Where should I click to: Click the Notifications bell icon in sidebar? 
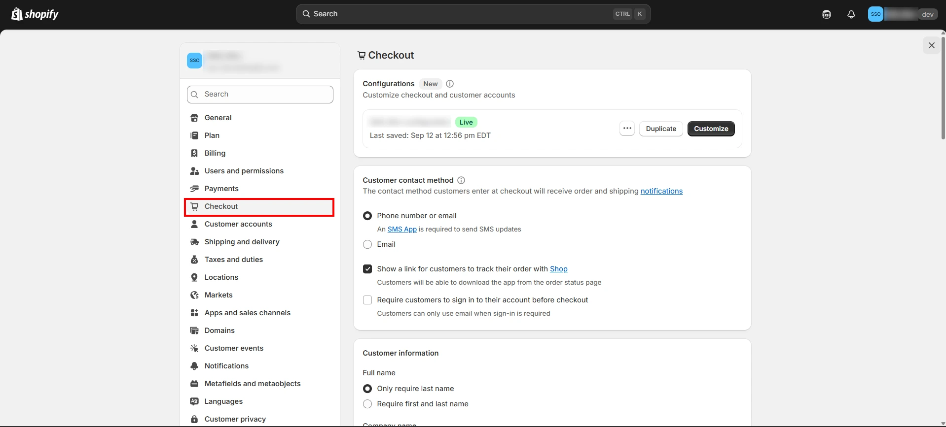pos(194,366)
